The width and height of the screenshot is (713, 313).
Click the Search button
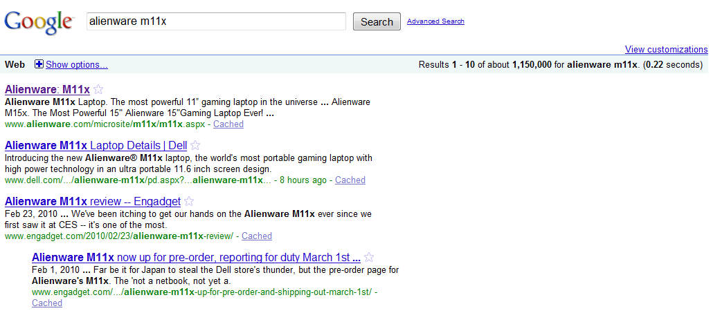pyautogui.click(x=377, y=22)
